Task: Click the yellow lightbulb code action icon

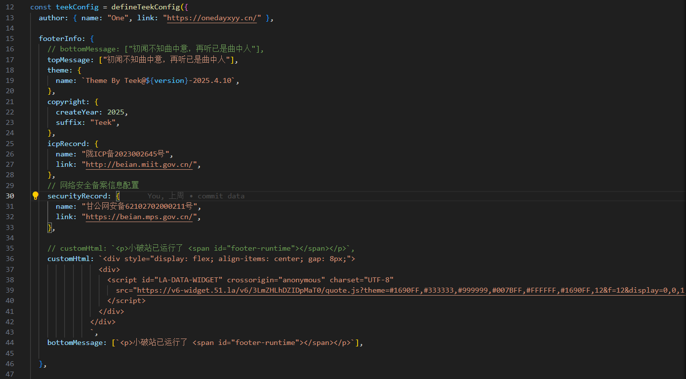Action: 36,196
